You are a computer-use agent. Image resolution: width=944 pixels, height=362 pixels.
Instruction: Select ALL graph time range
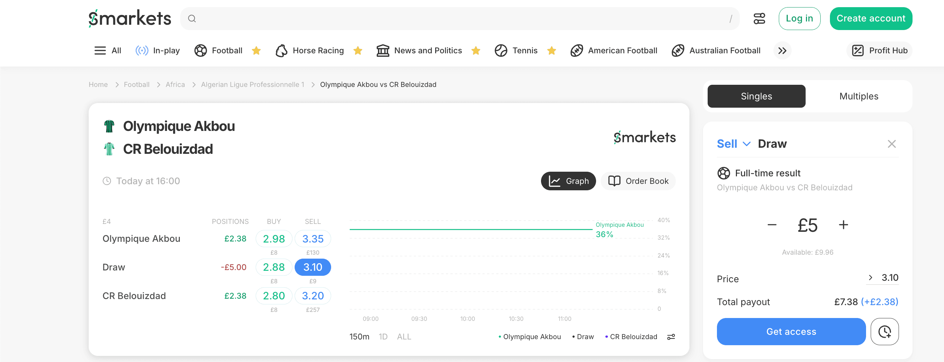404,337
